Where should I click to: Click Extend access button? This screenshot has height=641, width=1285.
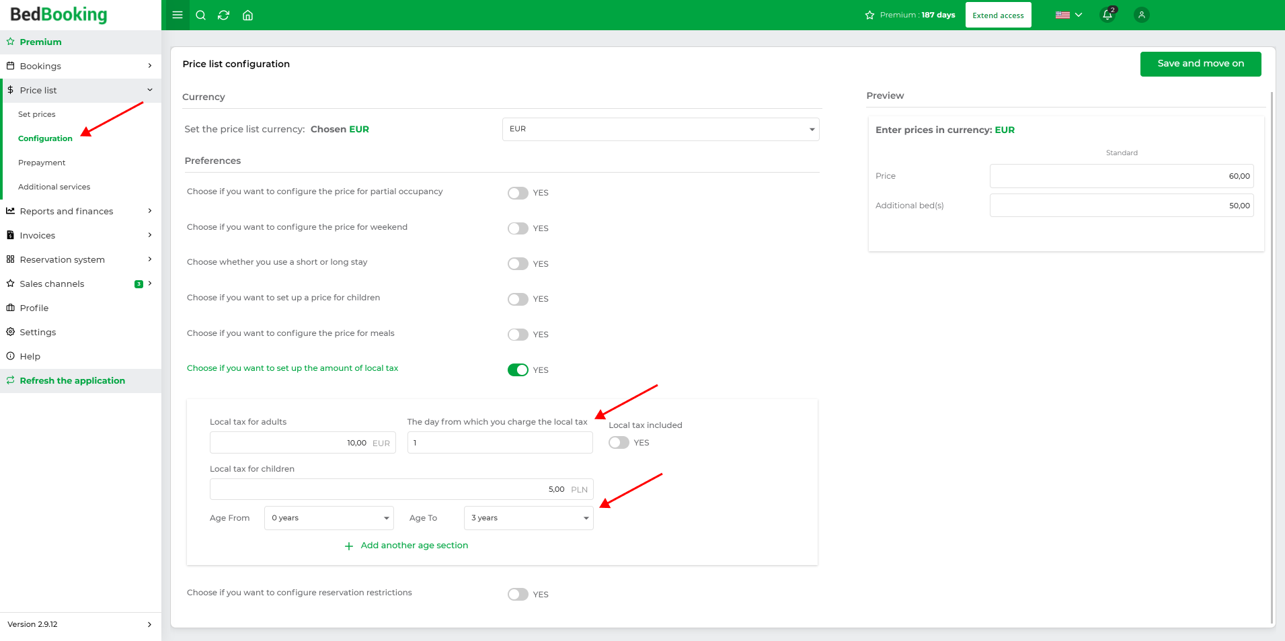[x=998, y=15]
